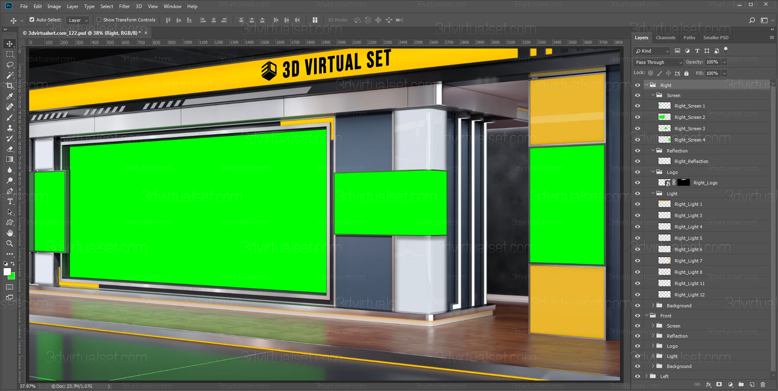Image resolution: width=778 pixels, height=391 pixels.
Task: Select the Eraser tool
Action: click(10, 149)
